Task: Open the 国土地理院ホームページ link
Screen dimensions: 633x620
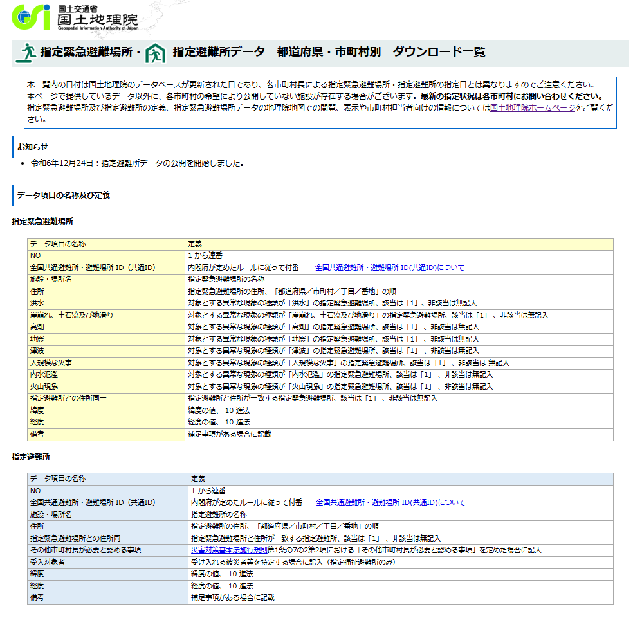Action: tap(533, 108)
